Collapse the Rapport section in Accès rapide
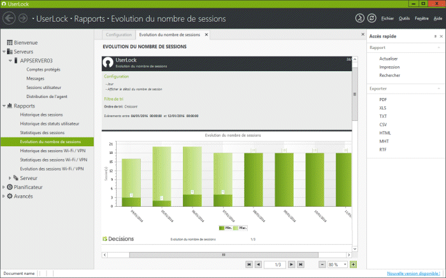This screenshot has height=278, width=446. click(x=438, y=48)
